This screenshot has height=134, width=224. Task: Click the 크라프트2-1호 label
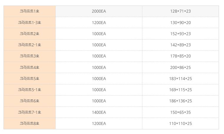point(29,45)
